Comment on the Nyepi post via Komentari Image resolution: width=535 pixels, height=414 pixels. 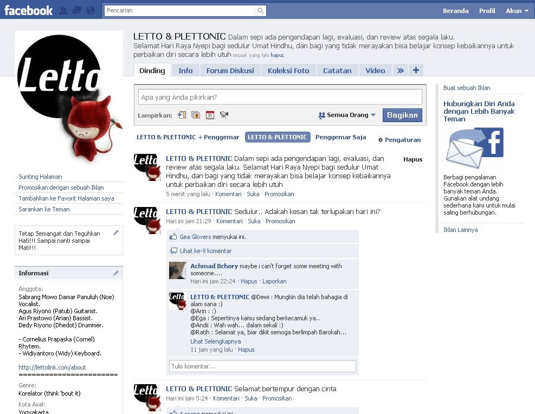228,194
